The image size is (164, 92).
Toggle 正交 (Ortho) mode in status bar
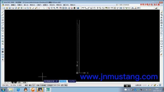pyautogui.click(x=34, y=85)
